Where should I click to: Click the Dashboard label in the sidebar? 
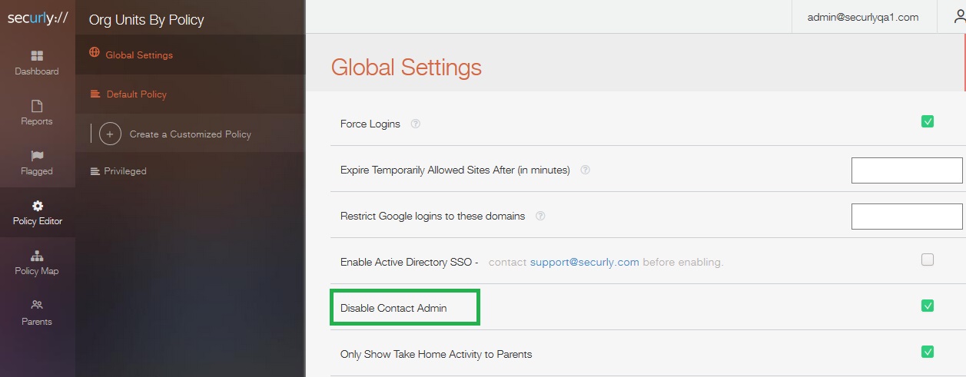point(37,71)
